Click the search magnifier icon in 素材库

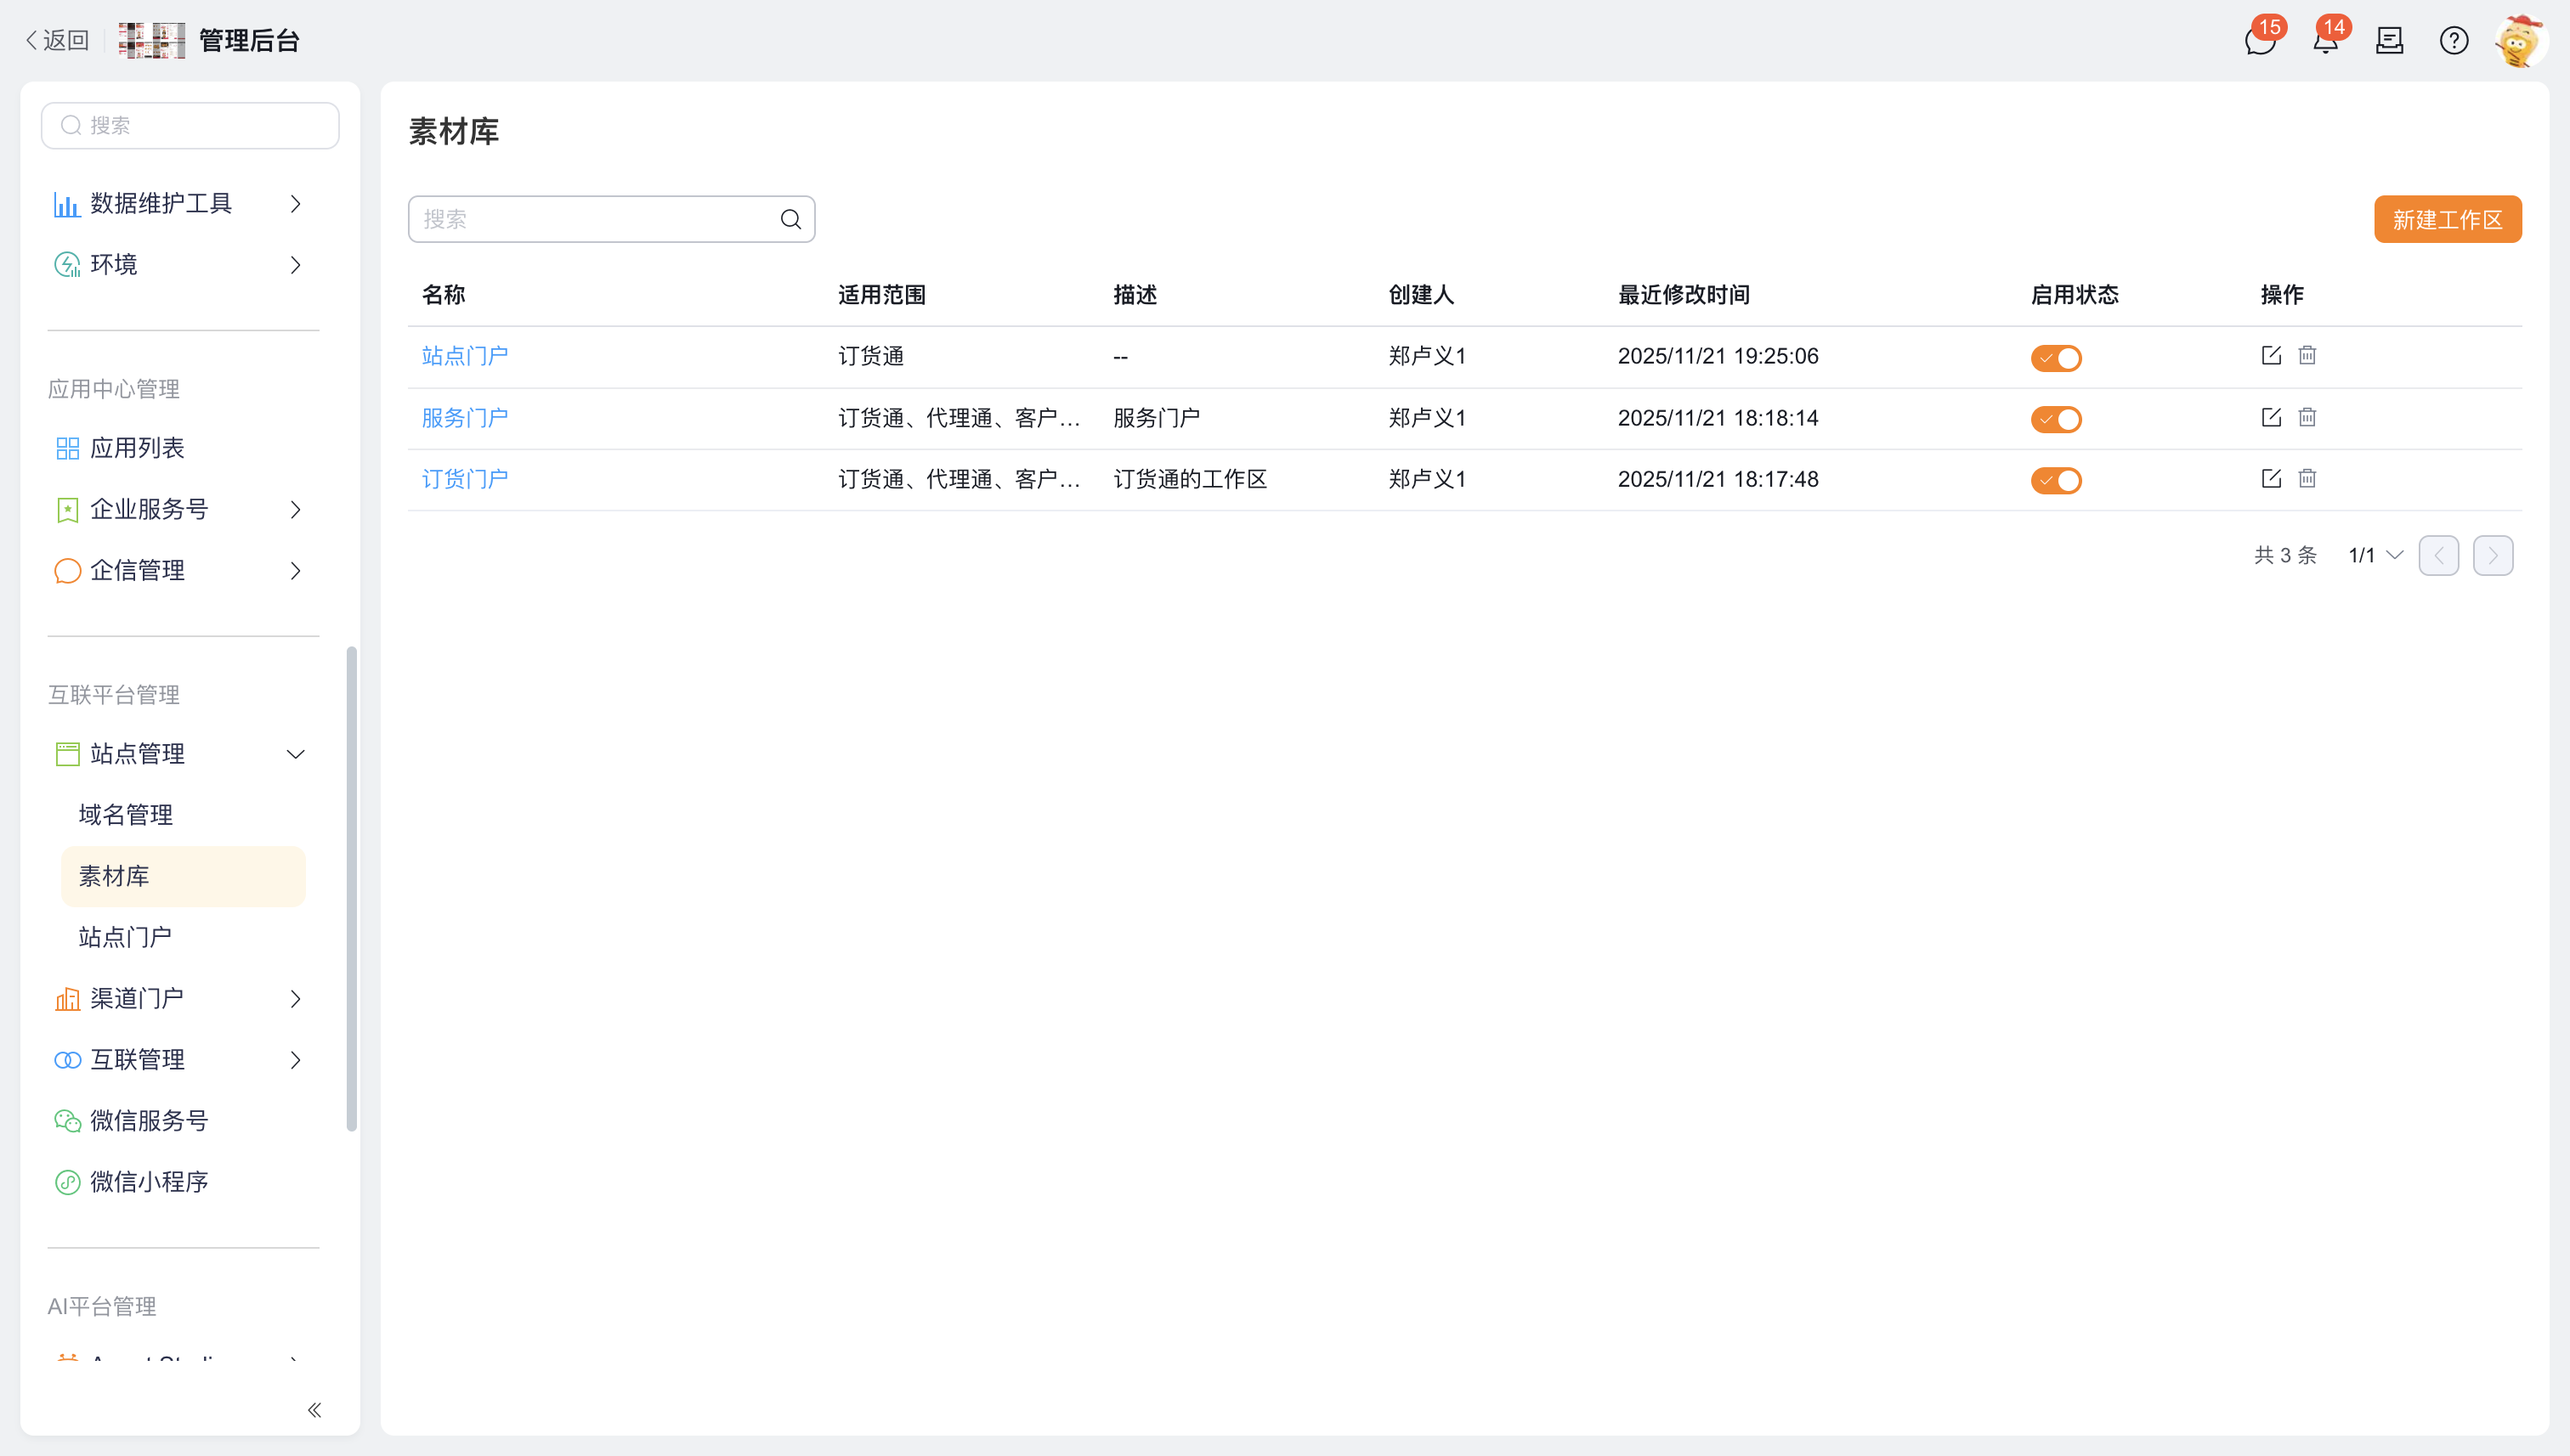click(790, 219)
